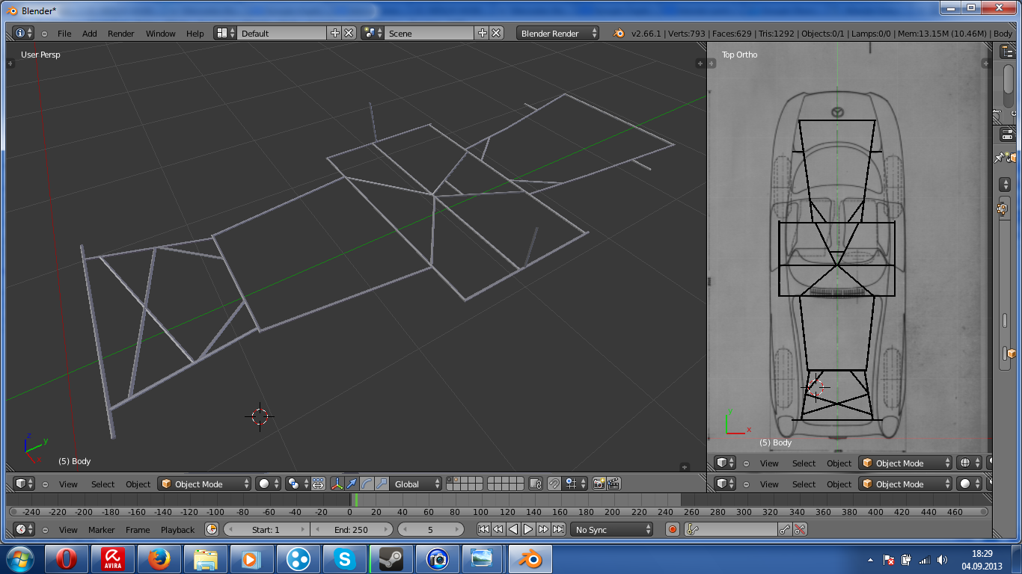This screenshot has width=1022, height=574.
Task: Jump to the first frame
Action: coord(483,529)
